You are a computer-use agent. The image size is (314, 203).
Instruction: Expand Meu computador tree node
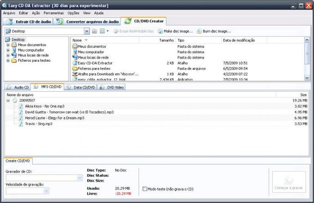(8, 50)
